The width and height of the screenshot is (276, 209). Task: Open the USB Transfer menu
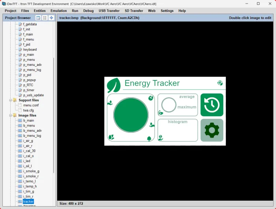coord(109,11)
